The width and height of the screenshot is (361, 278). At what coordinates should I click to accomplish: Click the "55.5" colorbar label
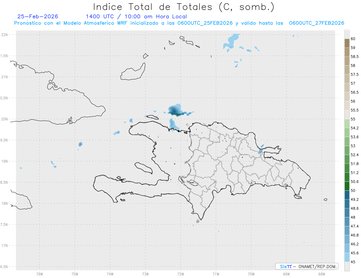pos(354,110)
